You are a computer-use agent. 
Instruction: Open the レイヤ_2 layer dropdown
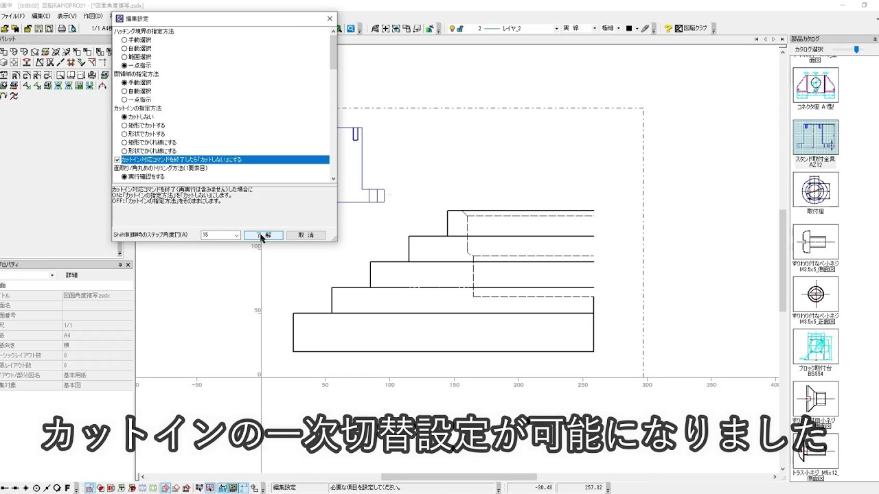(x=556, y=29)
